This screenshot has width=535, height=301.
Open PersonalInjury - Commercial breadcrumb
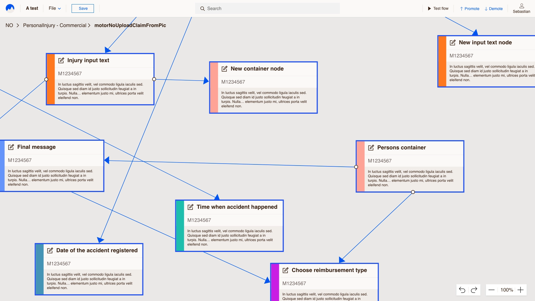click(x=55, y=25)
